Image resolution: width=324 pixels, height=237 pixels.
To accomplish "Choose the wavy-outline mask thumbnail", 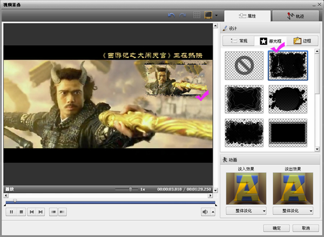I will 244,99.
